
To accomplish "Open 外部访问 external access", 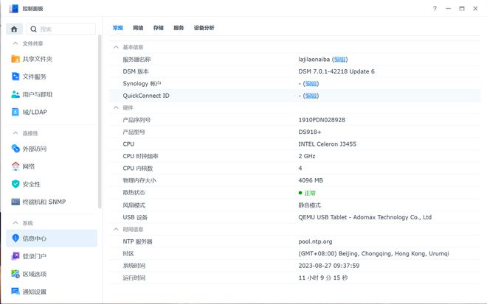I will [34, 149].
